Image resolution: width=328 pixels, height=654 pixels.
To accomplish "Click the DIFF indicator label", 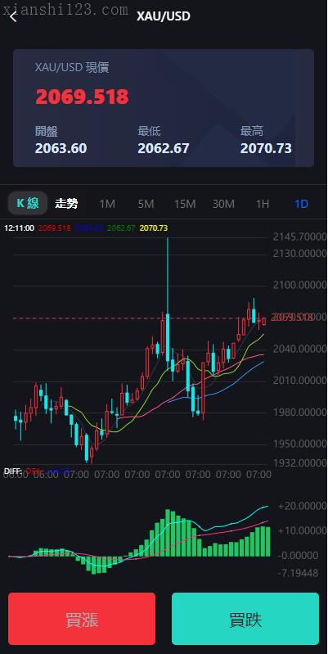I will pos(12,471).
